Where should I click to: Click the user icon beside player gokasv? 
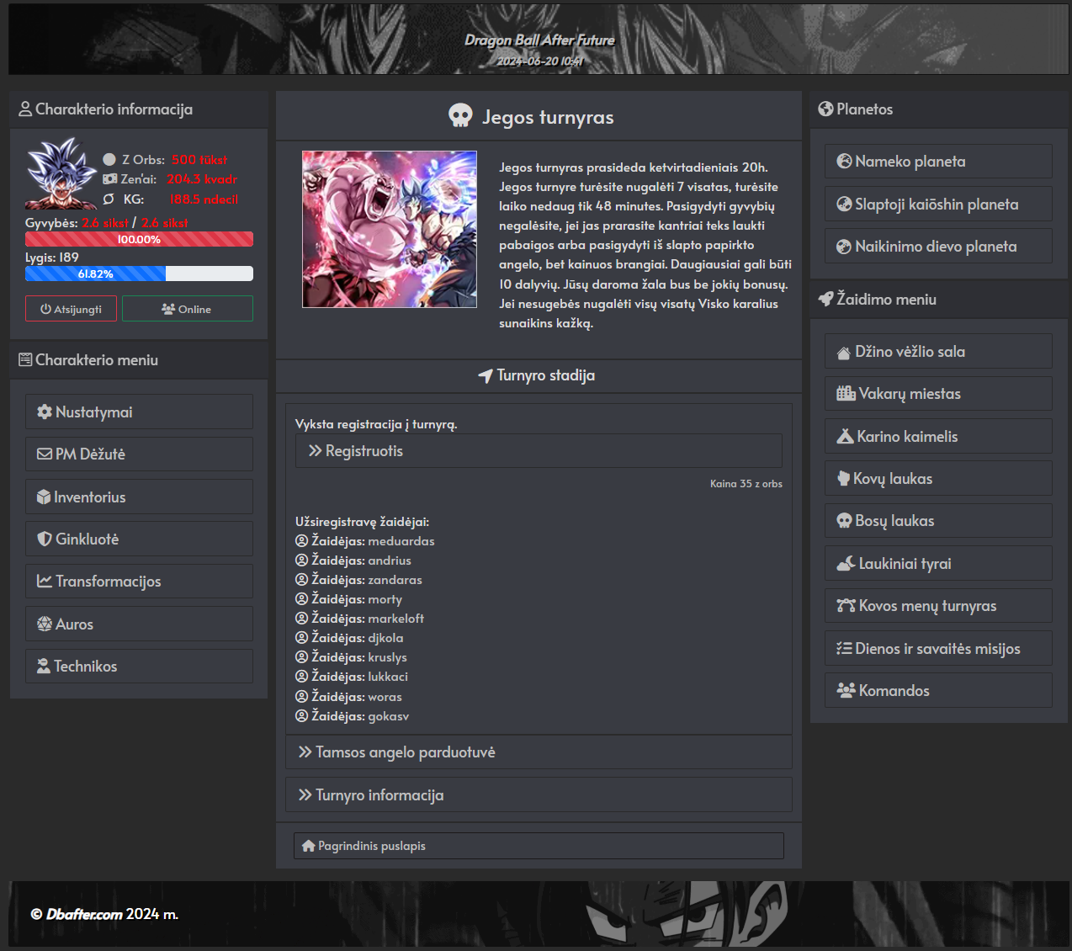(x=301, y=716)
